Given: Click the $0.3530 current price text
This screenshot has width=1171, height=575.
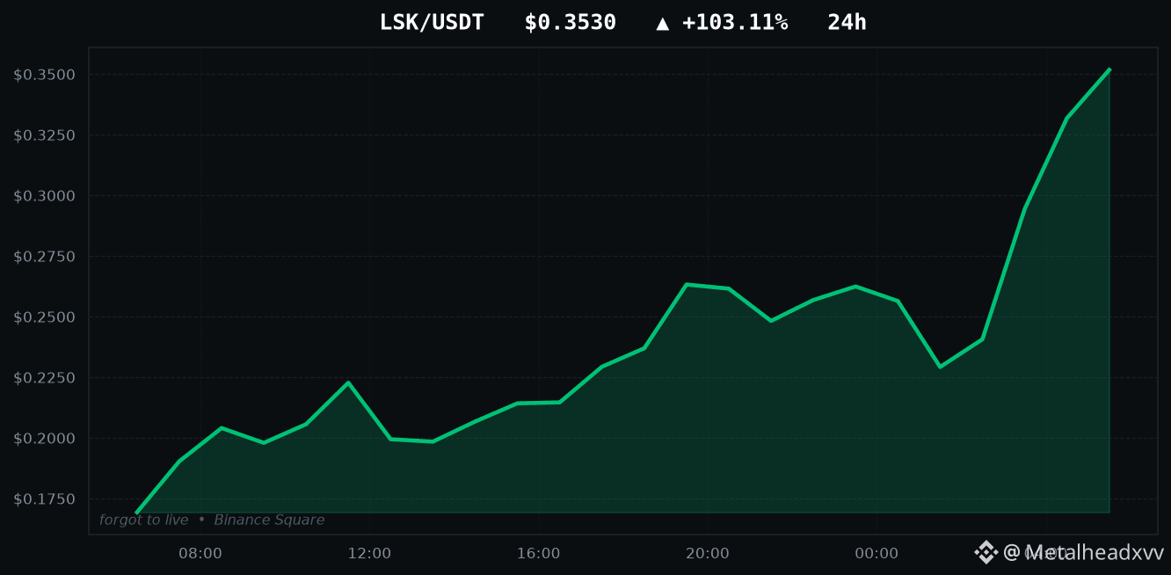Looking at the screenshot, I should (570, 23).
